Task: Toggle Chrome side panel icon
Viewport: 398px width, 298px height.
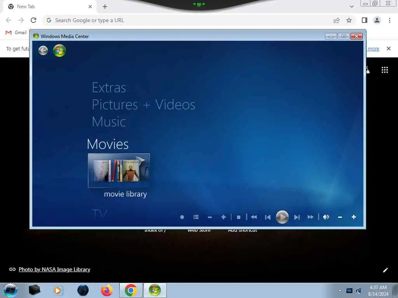Action: (x=365, y=20)
